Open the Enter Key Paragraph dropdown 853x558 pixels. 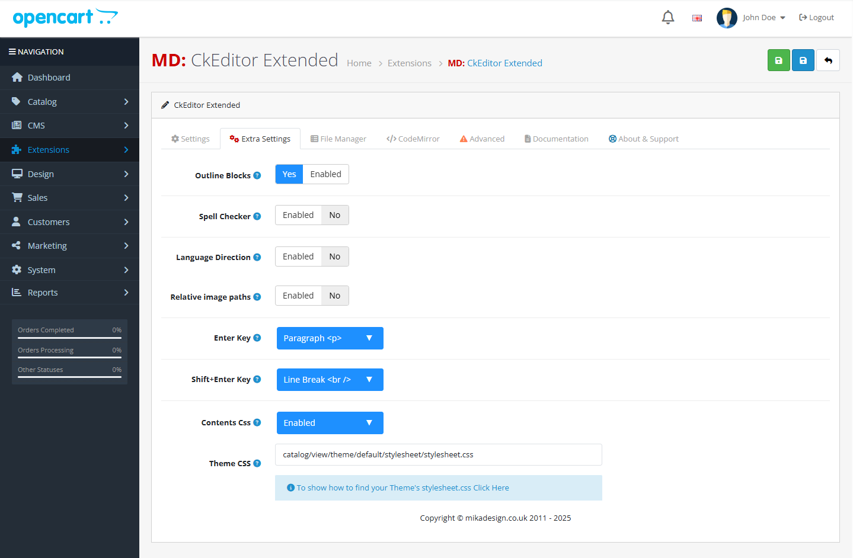tap(330, 338)
